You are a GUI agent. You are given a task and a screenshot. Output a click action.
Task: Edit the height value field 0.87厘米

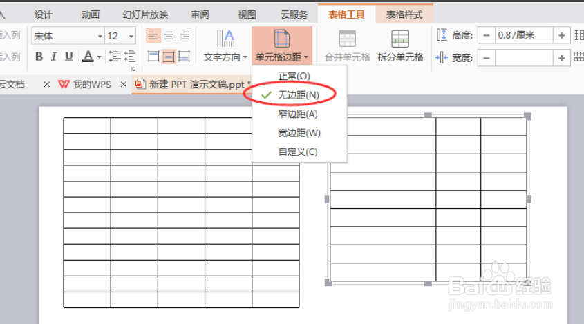(x=524, y=36)
